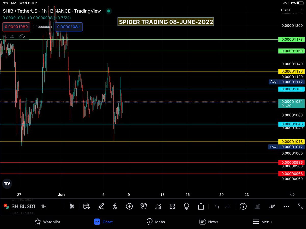Tap the share chart icon

tap(201, 206)
